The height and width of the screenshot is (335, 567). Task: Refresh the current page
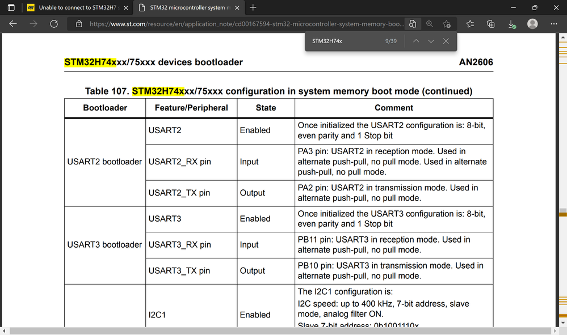point(54,24)
